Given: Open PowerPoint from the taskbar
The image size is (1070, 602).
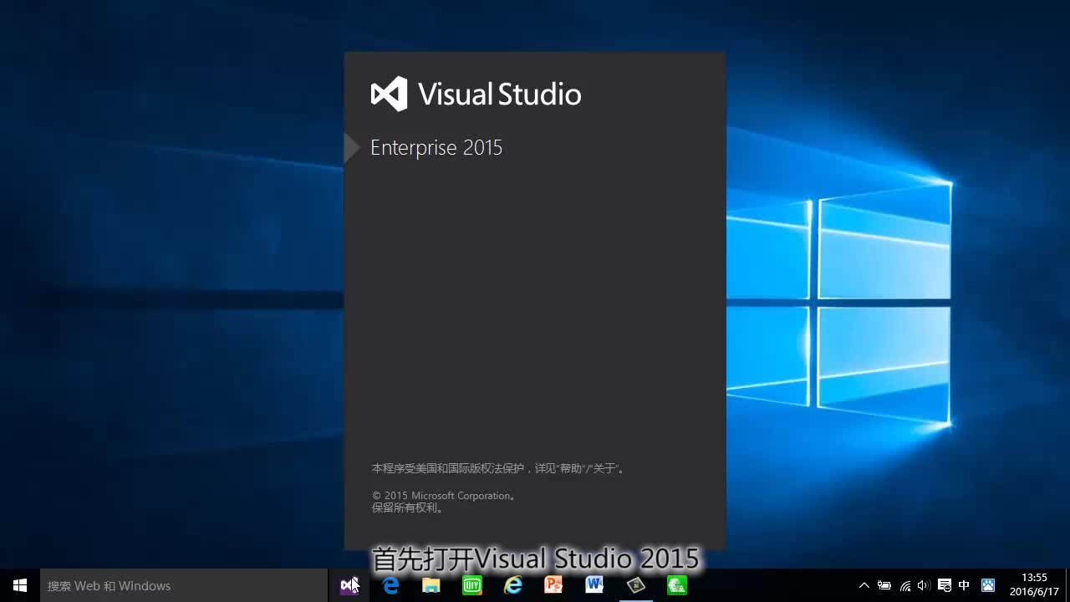Looking at the screenshot, I should [553, 586].
